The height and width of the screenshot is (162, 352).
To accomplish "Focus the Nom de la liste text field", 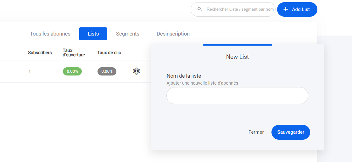I will [x=237, y=96].
